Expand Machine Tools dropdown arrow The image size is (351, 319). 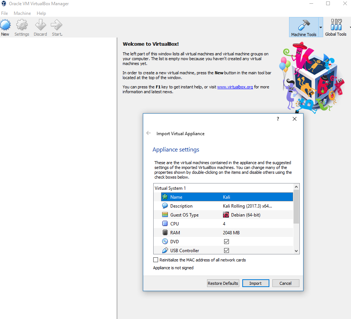click(321, 27)
